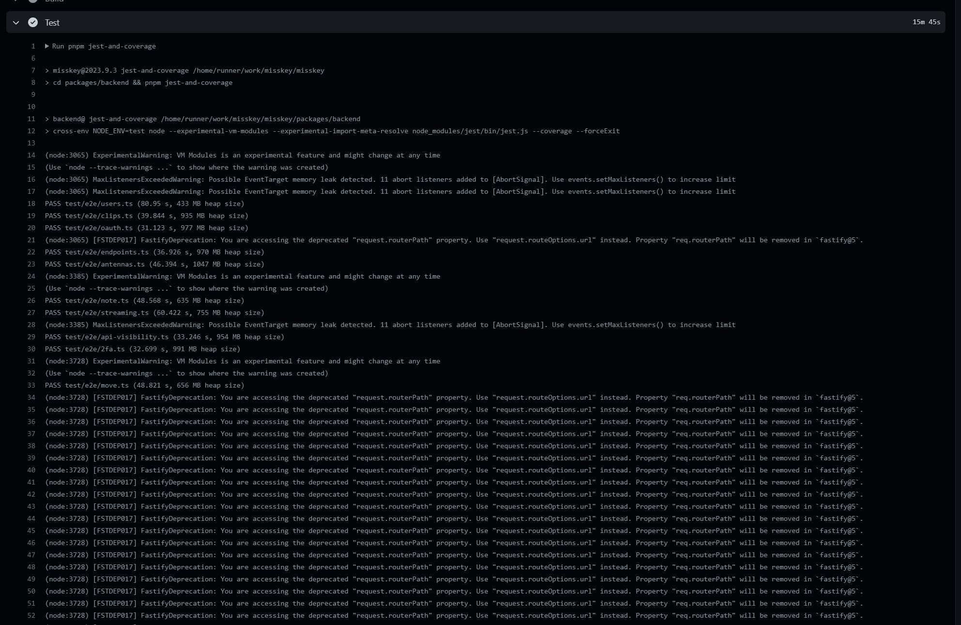Click the Test step success checkmark icon
This screenshot has height=625, width=961.
pos(33,22)
